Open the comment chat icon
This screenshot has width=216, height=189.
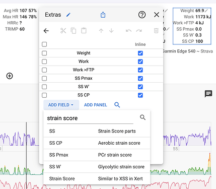pyautogui.click(x=208, y=94)
